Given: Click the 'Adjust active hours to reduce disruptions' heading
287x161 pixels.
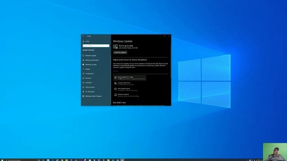Looking at the screenshot, I should [x=130, y=60].
